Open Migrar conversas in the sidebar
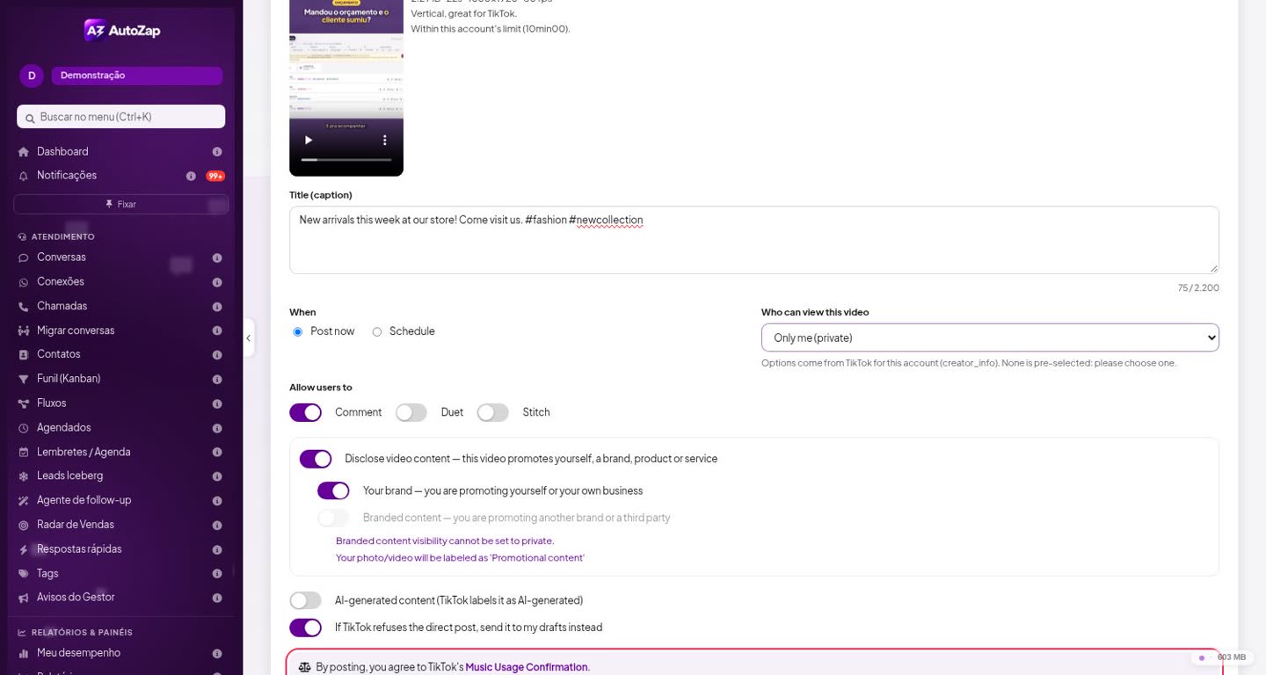The height and width of the screenshot is (675, 1266). [76, 330]
